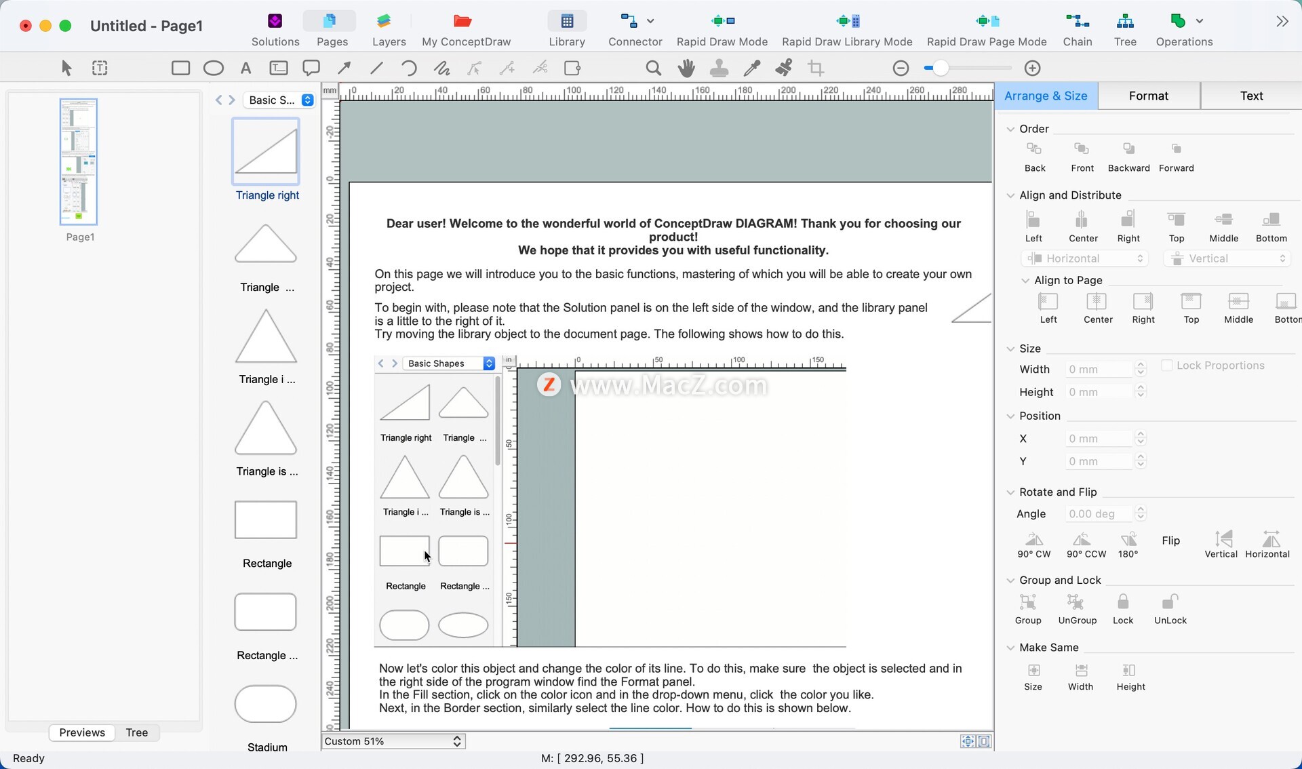Collapse the Order section
The image size is (1302, 769).
pos(1010,129)
